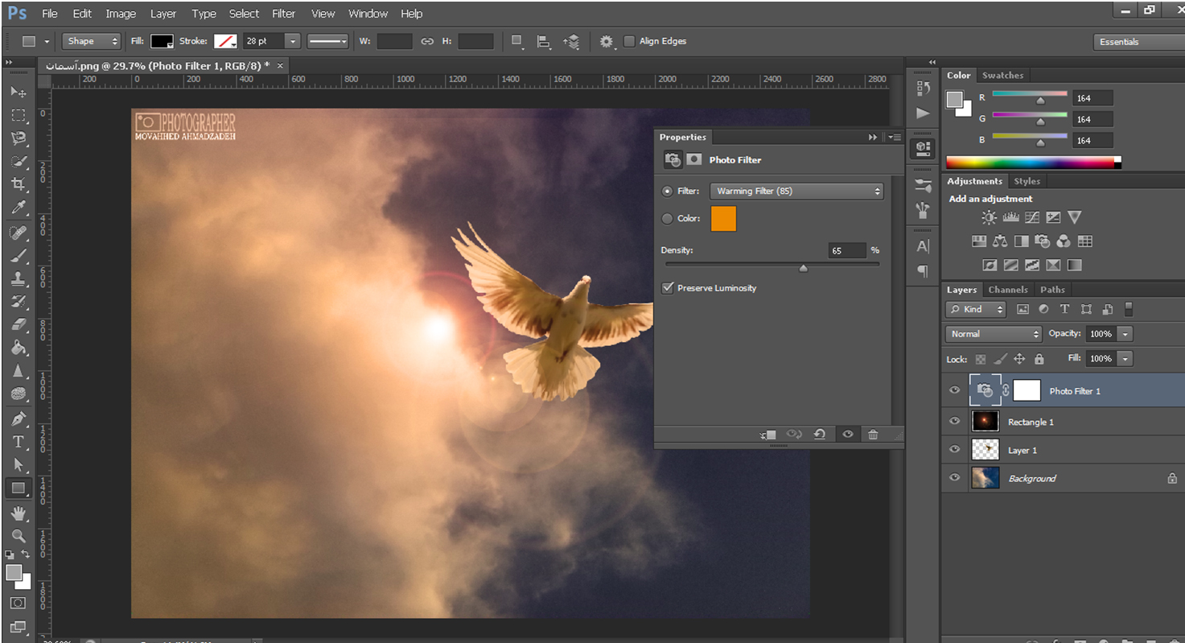The height and width of the screenshot is (643, 1185).
Task: Open the layer Fill percentage dropdown arrow
Action: (1125, 359)
